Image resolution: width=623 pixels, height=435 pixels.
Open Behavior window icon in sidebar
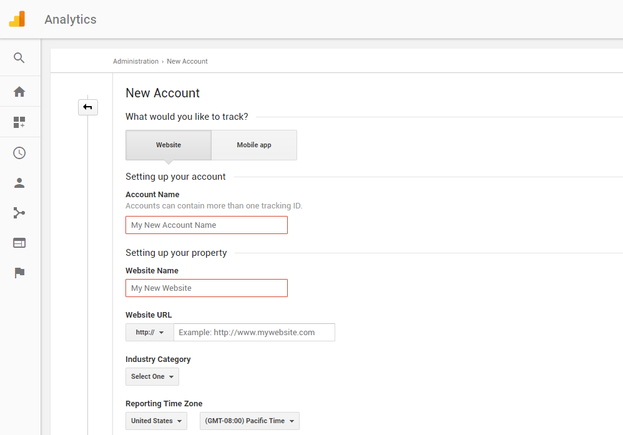[19, 243]
